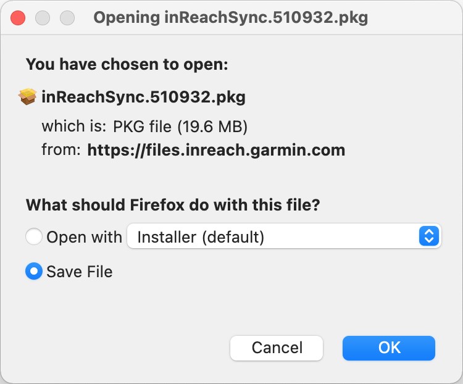Click the files.inreach.garmin.com source URL
This screenshot has width=463, height=384.
point(216,149)
